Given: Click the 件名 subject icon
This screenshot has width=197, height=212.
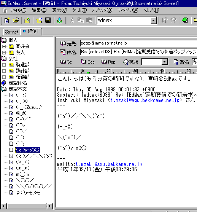Looking at the screenshot, I should 63,52.
